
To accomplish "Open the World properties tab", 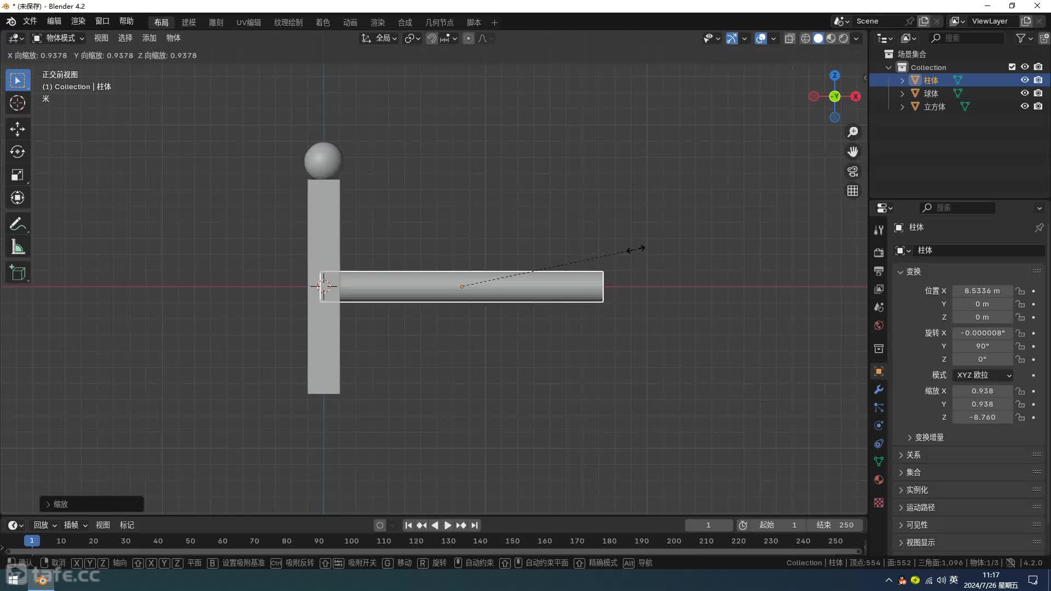I will (x=879, y=325).
